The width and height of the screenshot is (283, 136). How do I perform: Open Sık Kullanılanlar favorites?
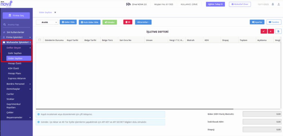tap(15, 32)
